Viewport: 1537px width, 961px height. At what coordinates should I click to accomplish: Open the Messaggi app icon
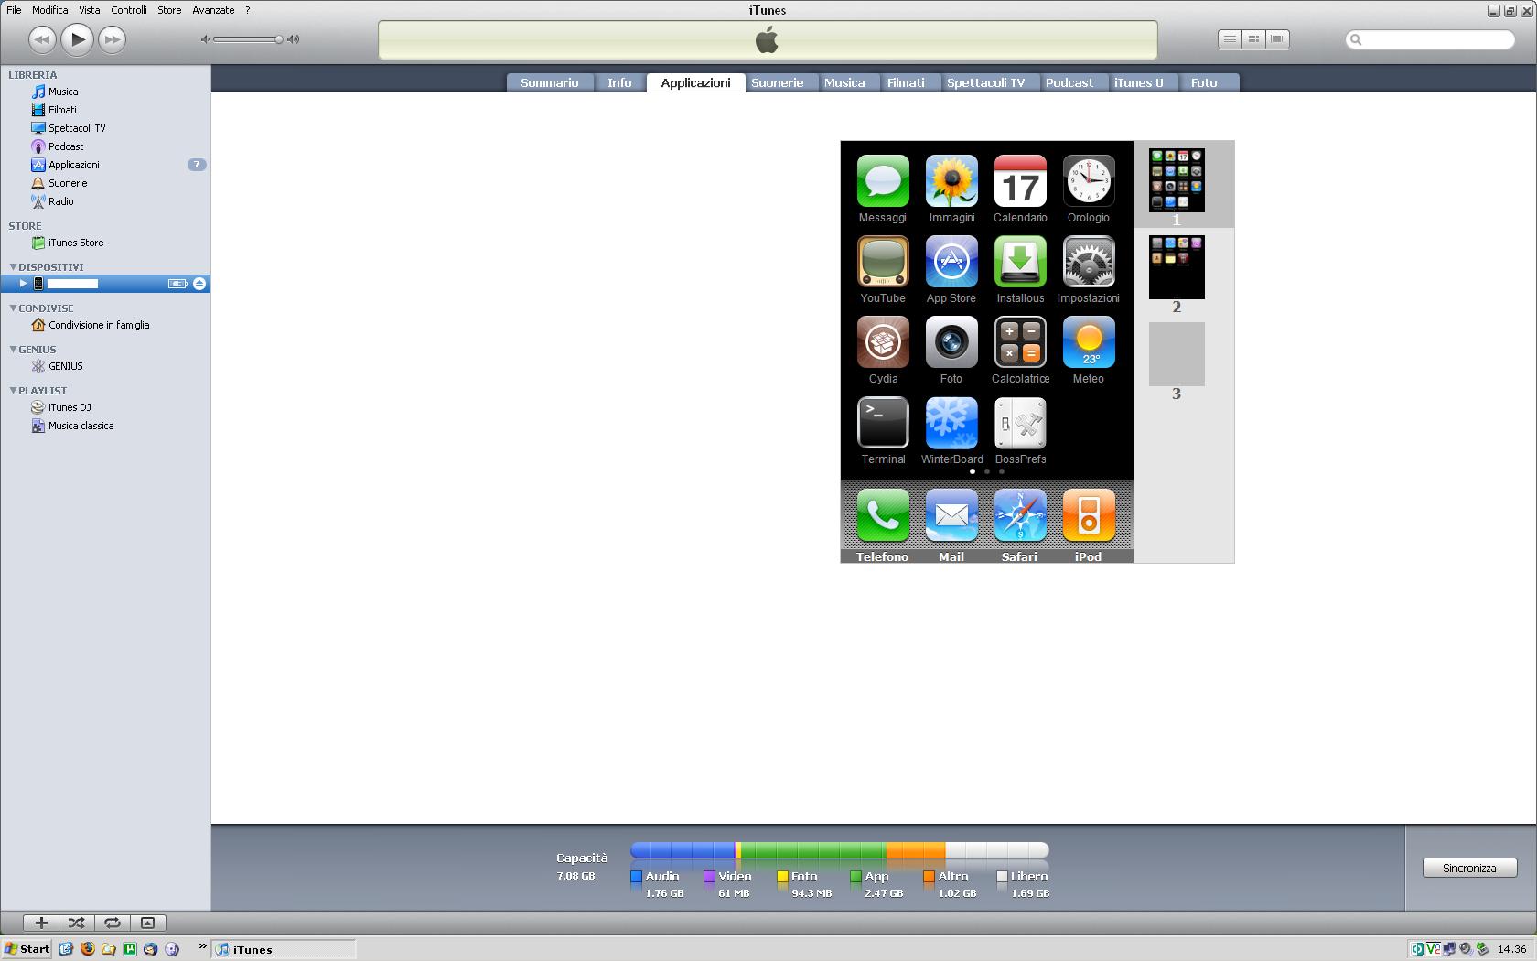pos(883,181)
